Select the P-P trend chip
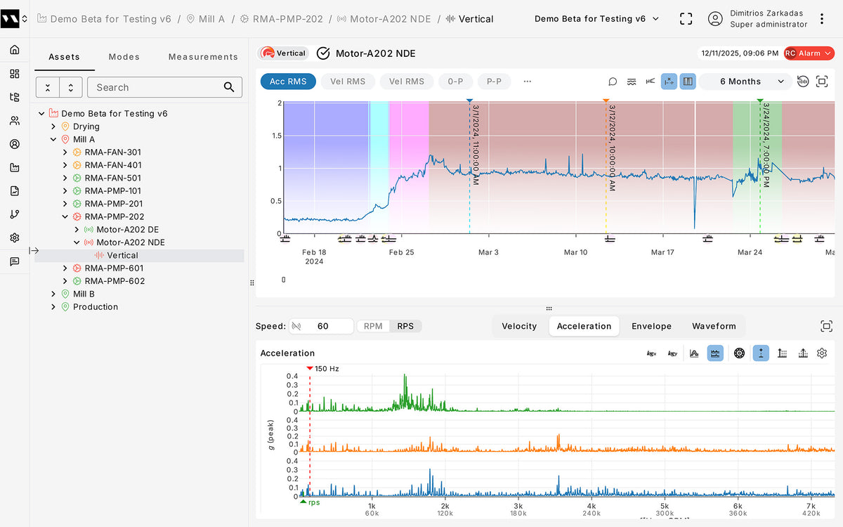The image size is (843, 527). pos(494,82)
